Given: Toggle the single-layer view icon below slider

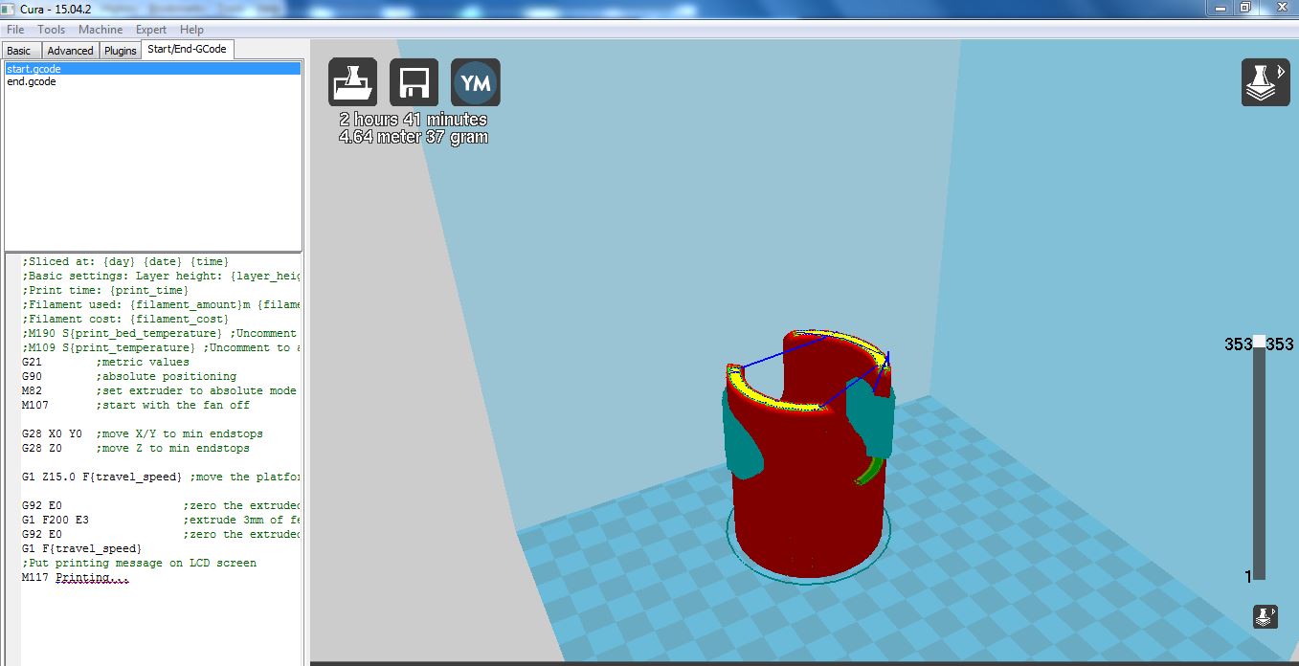Looking at the screenshot, I should point(1265,617).
